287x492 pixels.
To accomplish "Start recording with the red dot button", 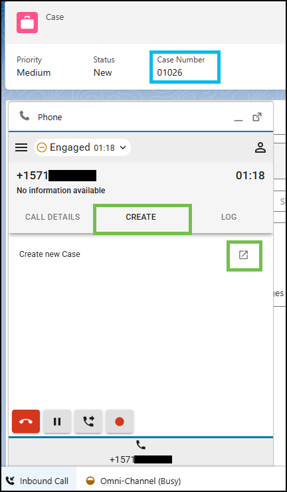I will pyautogui.click(x=120, y=422).
